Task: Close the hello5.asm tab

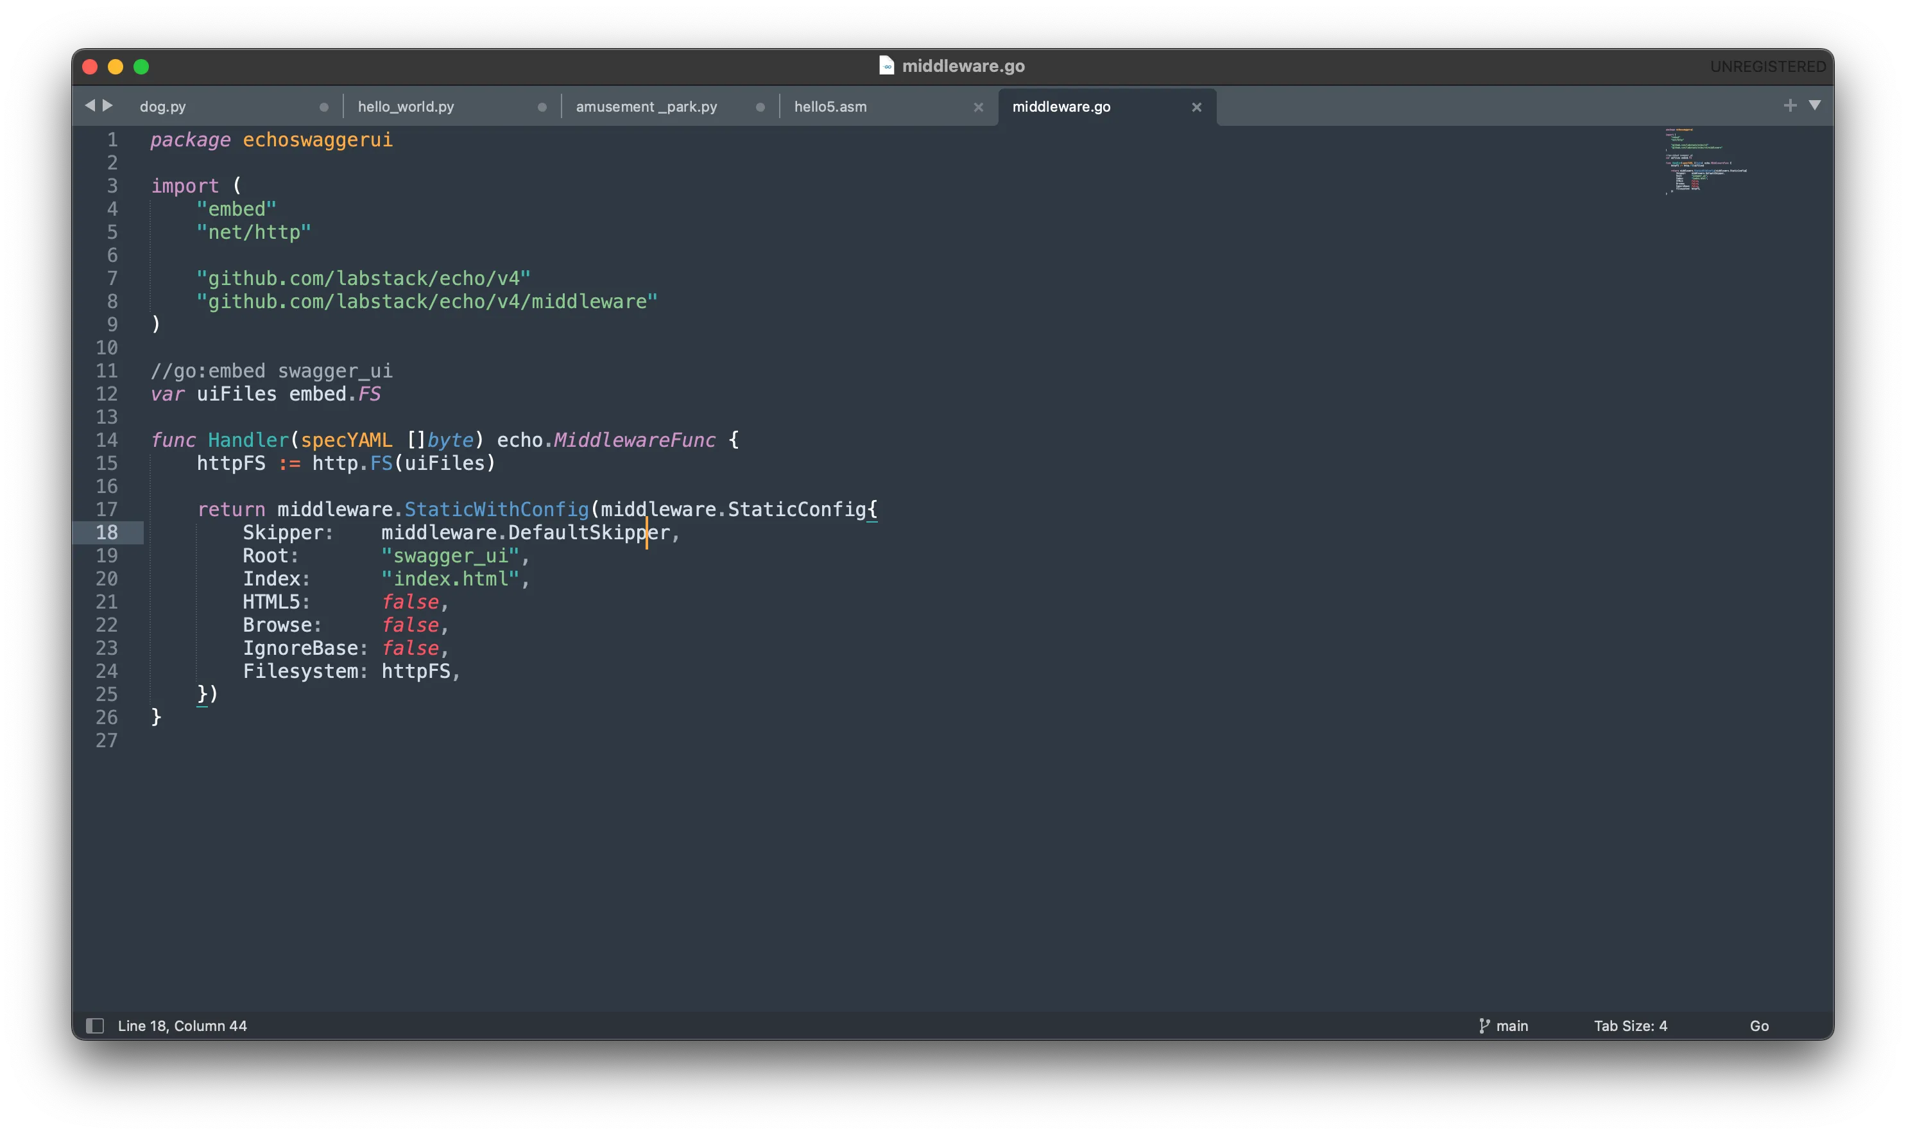Action: click(x=978, y=107)
